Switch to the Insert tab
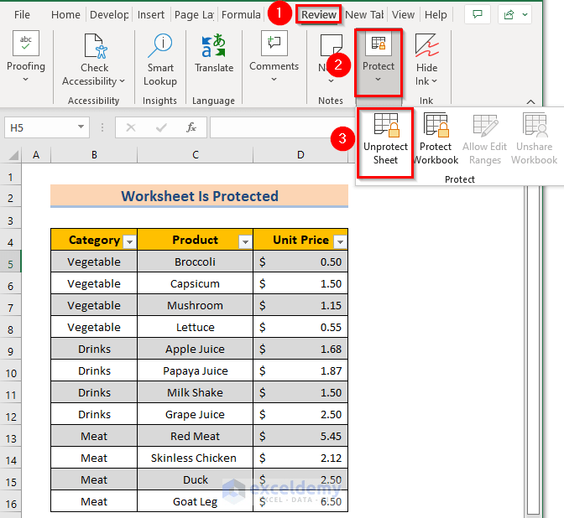Viewport: 564px width, 518px height. [151, 15]
